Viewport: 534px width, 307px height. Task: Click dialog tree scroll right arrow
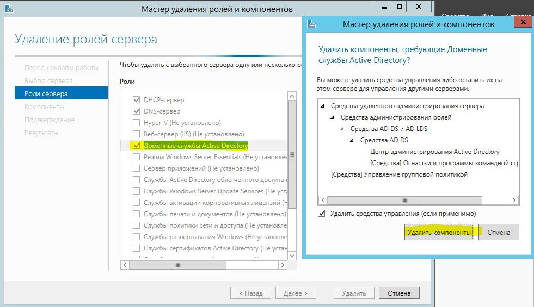(514, 201)
